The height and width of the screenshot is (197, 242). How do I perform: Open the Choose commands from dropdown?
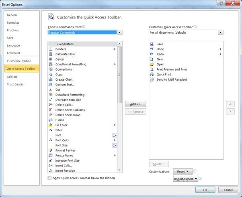pyautogui.click(x=85, y=32)
